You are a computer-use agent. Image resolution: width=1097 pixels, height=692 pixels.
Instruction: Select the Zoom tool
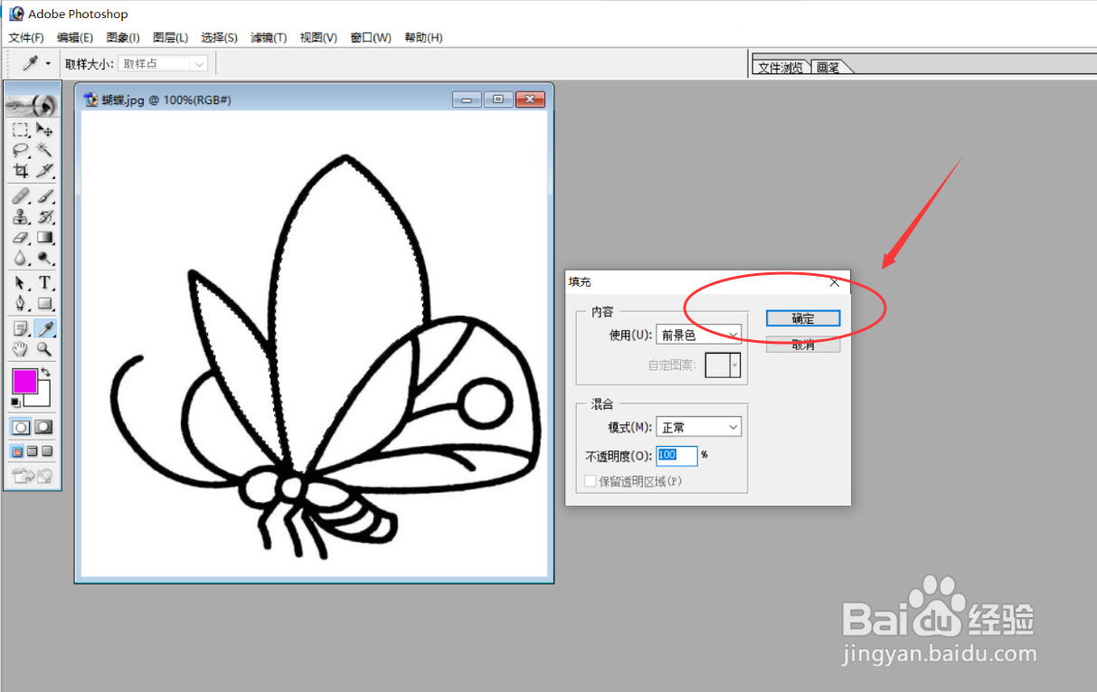click(x=44, y=348)
